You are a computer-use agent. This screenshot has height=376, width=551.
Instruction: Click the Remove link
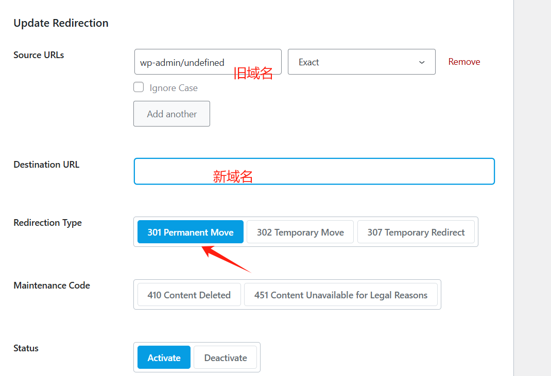click(463, 61)
